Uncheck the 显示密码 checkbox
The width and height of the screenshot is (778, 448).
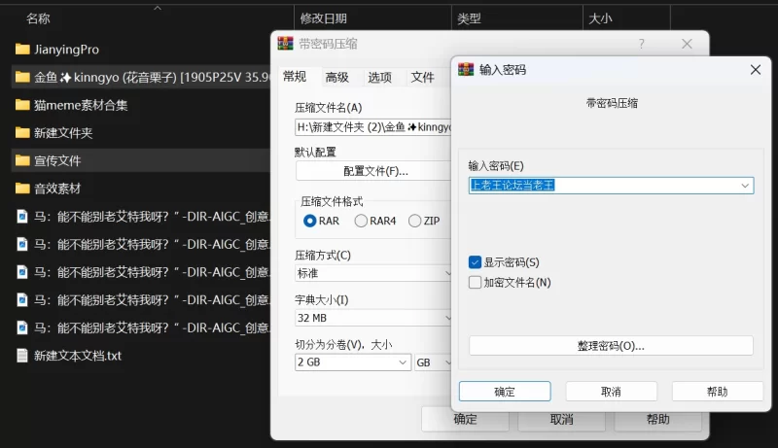point(475,262)
